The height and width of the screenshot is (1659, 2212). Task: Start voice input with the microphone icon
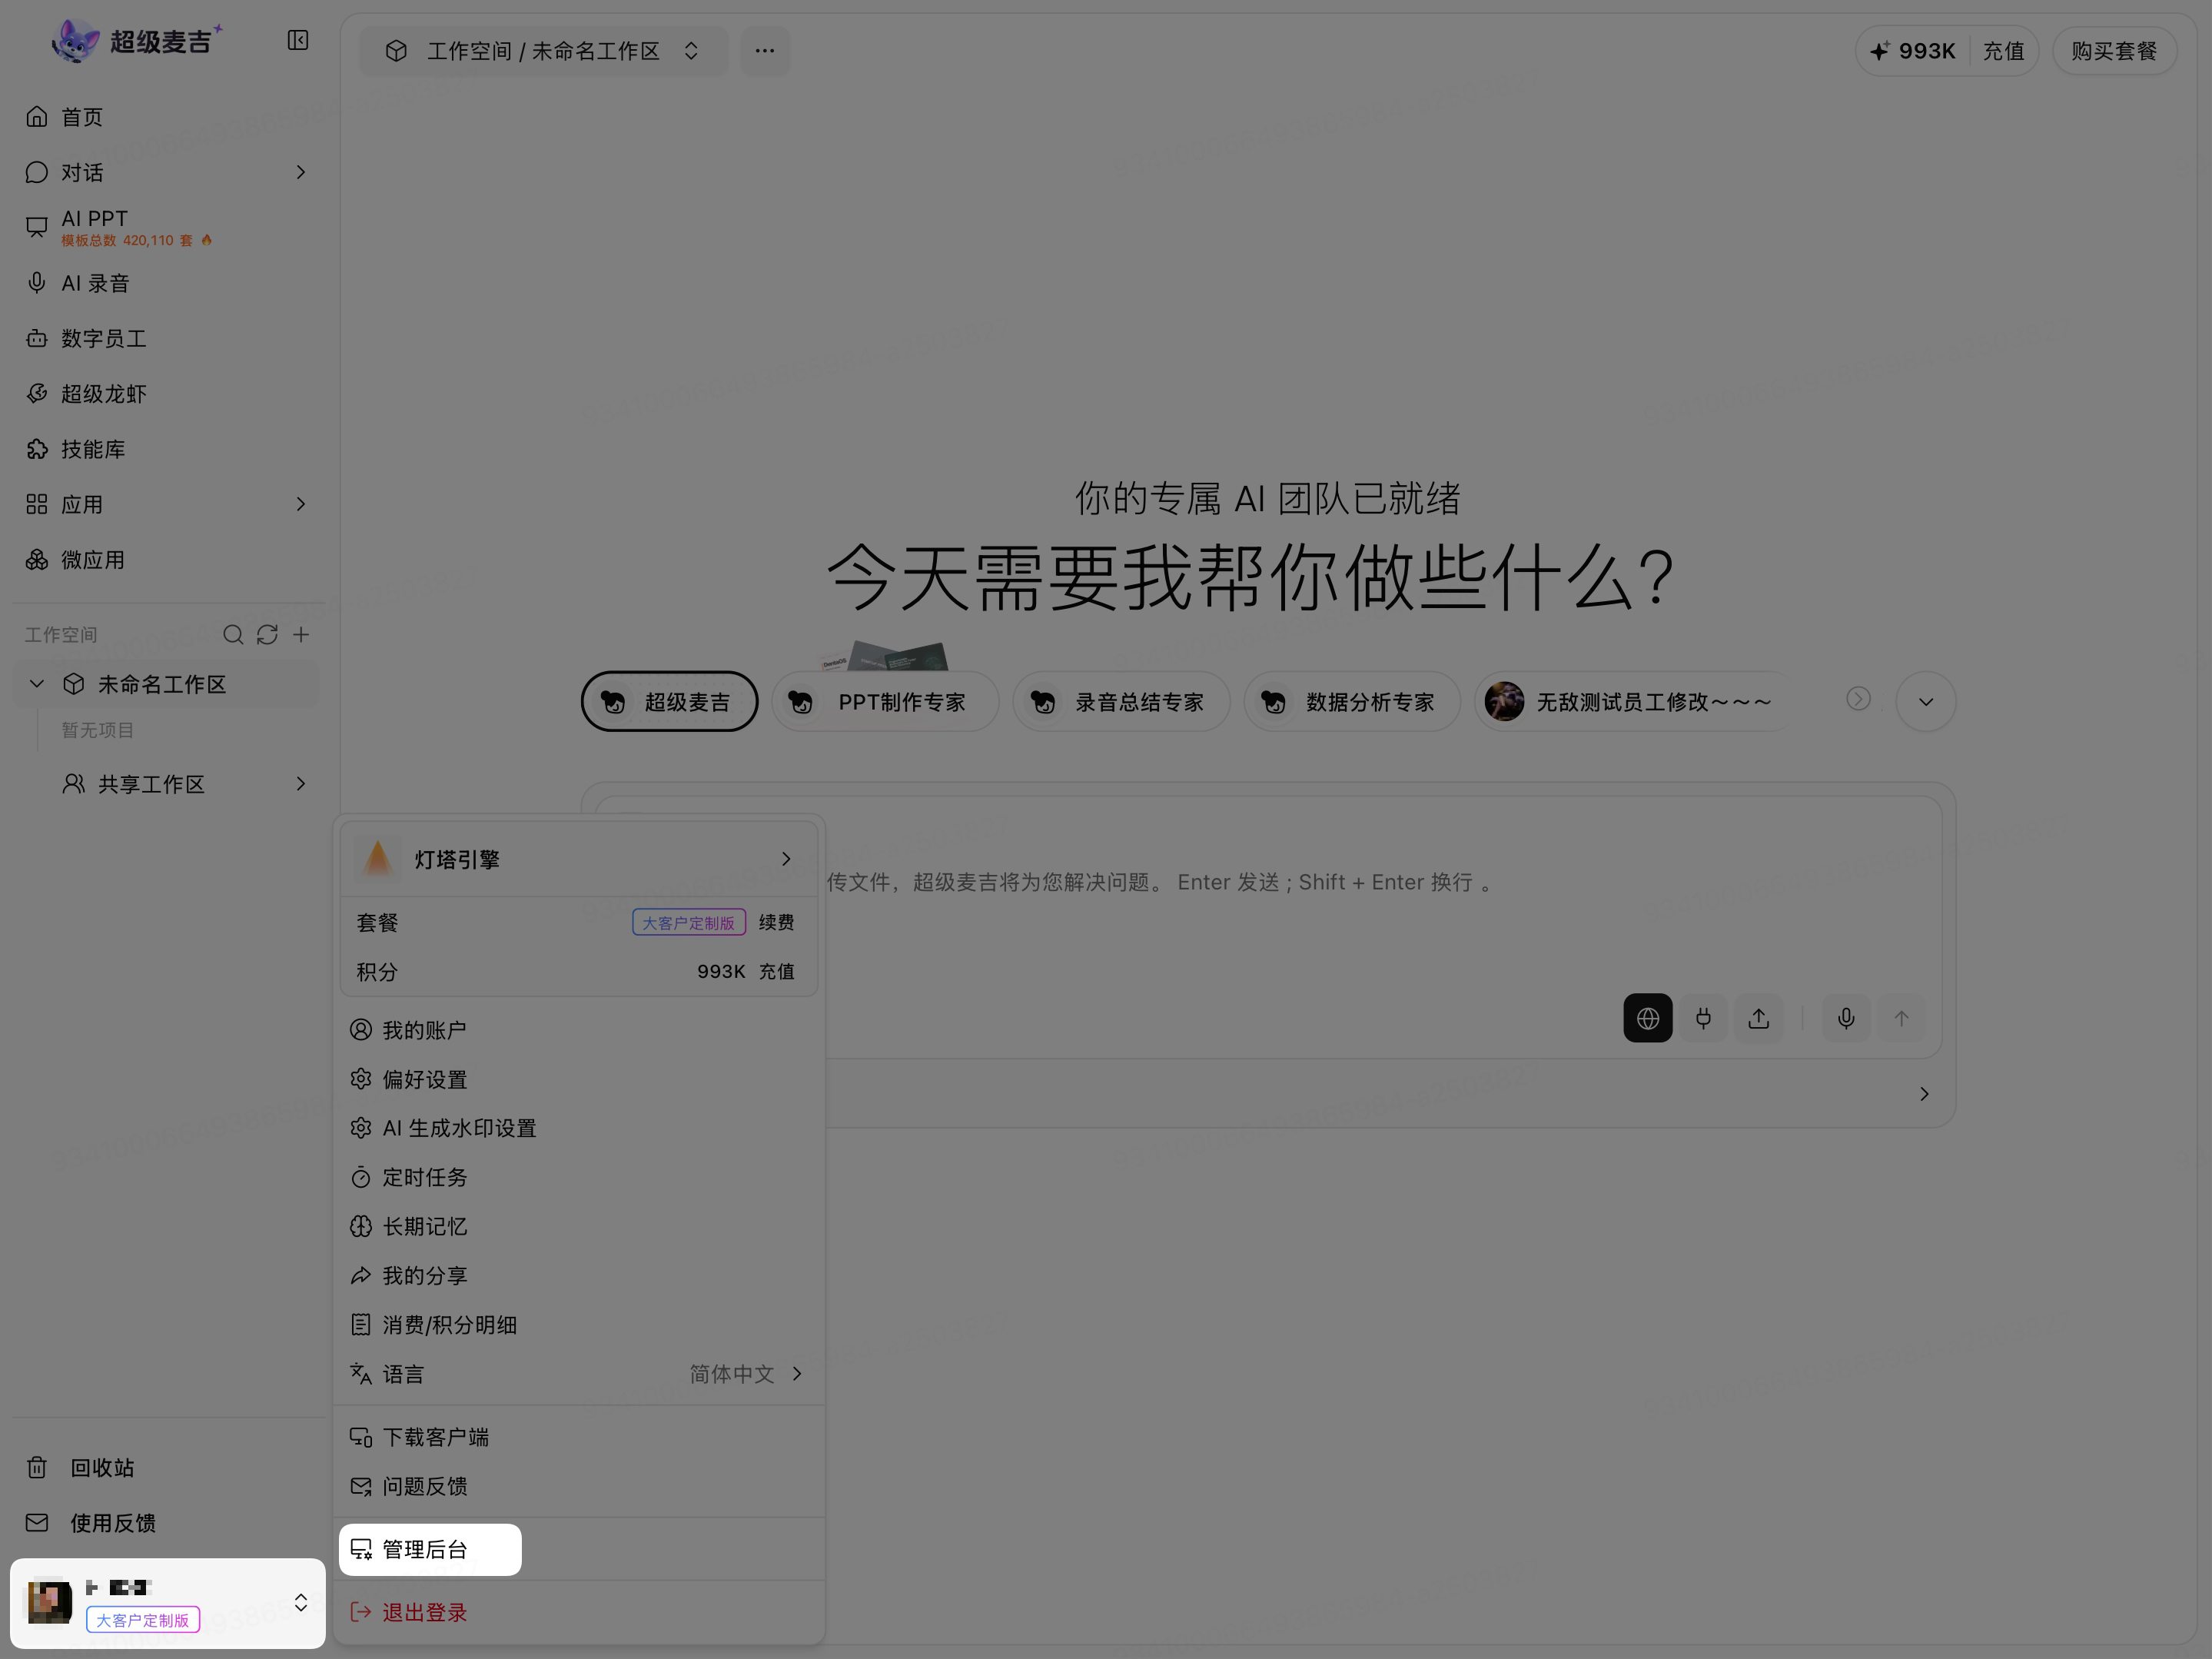coord(1846,1018)
